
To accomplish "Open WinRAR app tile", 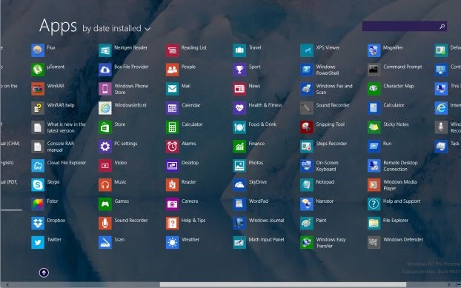I will pos(38,89).
